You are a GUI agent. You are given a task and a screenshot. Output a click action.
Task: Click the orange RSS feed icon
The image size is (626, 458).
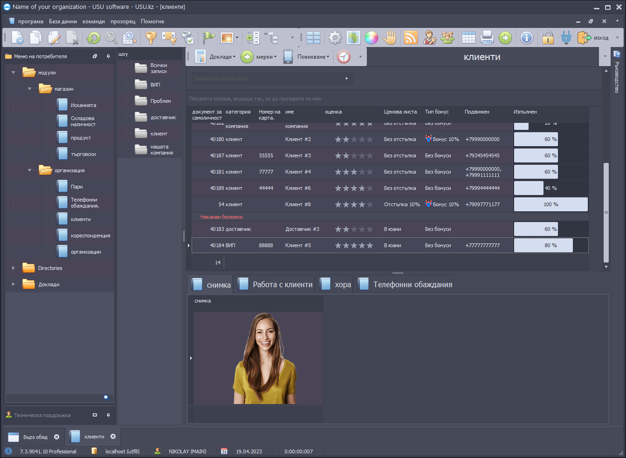[411, 38]
